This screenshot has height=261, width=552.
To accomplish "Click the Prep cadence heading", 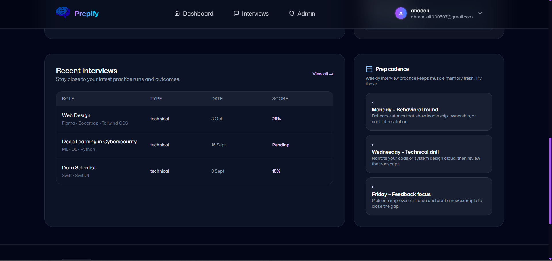I will tap(392, 69).
